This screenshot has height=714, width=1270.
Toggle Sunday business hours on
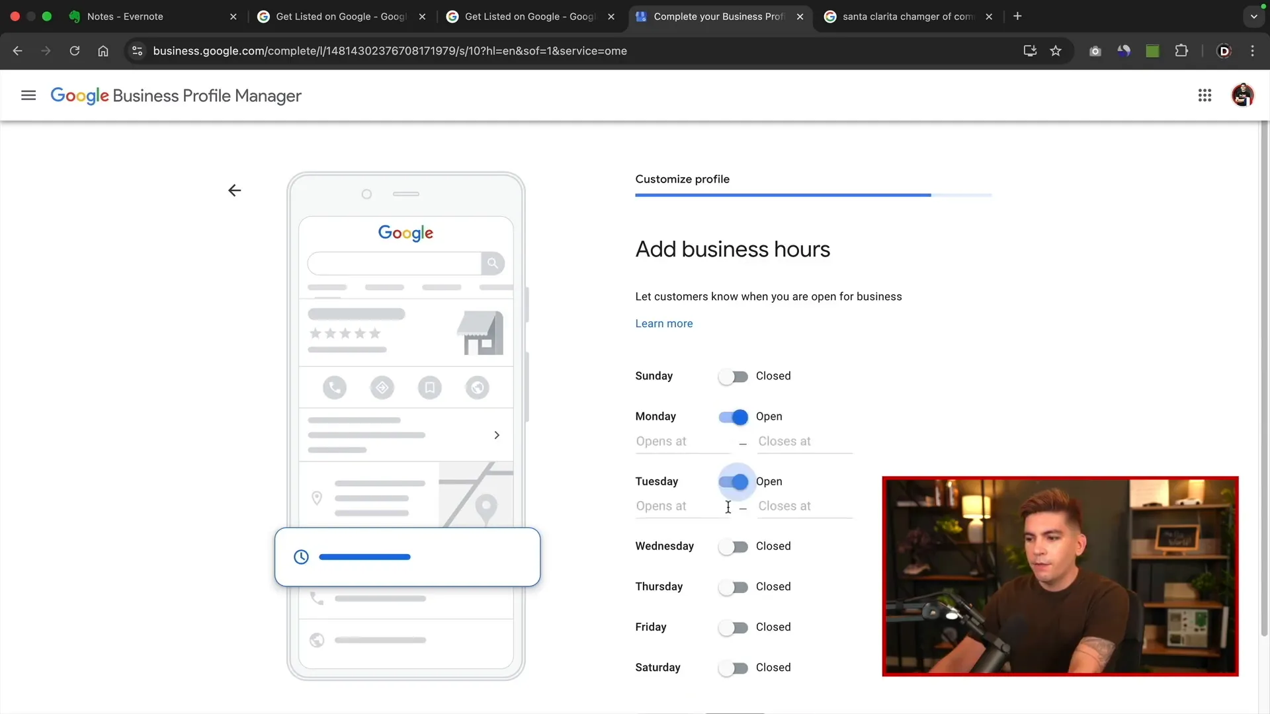pyautogui.click(x=733, y=376)
